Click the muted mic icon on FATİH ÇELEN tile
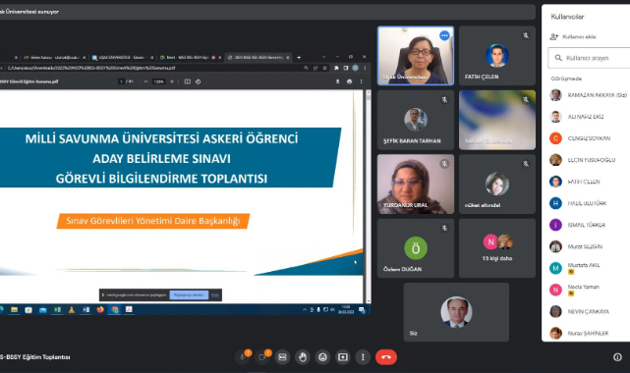 [526, 35]
